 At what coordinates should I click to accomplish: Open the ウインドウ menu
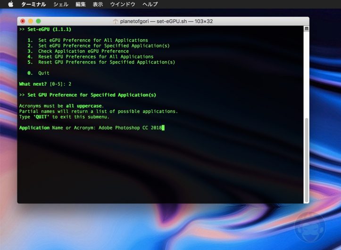pos(123,4)
